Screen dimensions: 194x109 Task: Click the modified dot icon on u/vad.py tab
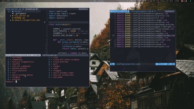[x=37, y=9]
